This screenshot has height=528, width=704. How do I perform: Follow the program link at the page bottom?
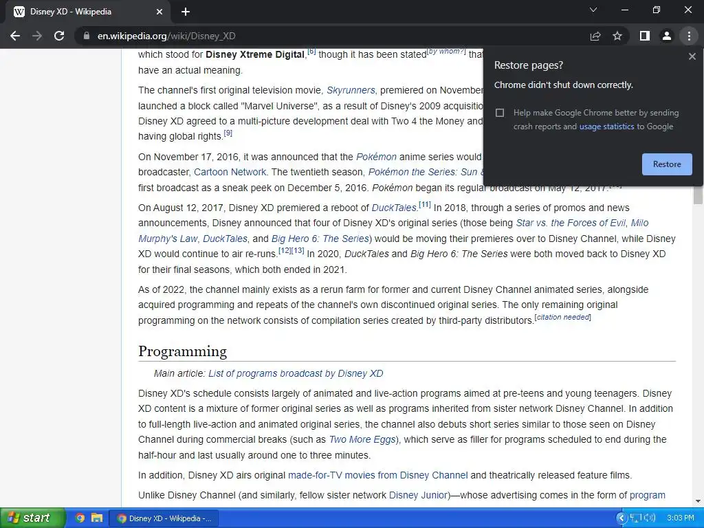click(648, 495)
